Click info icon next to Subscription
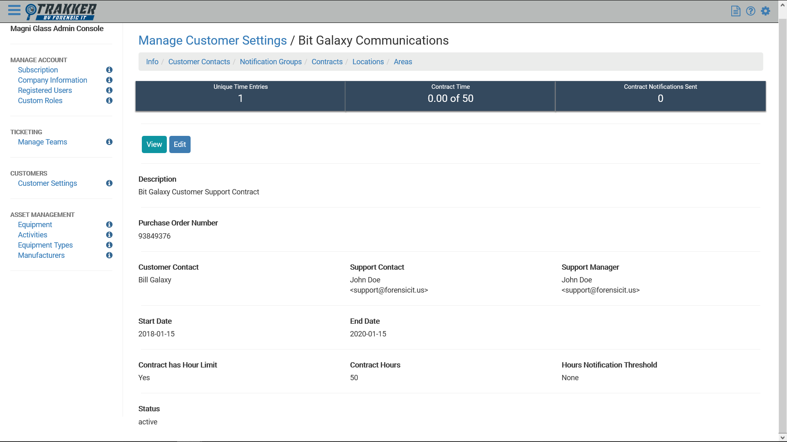Viewport: 787px width, 442px height. point(109,70)
